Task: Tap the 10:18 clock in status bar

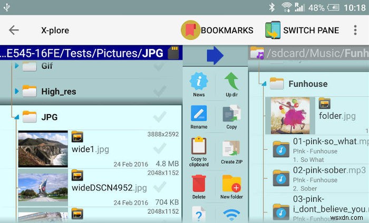Action: pos(355,8)
